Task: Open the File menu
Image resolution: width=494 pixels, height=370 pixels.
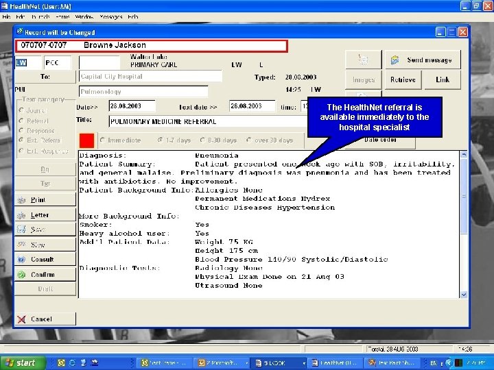Action: pos(6,16)
